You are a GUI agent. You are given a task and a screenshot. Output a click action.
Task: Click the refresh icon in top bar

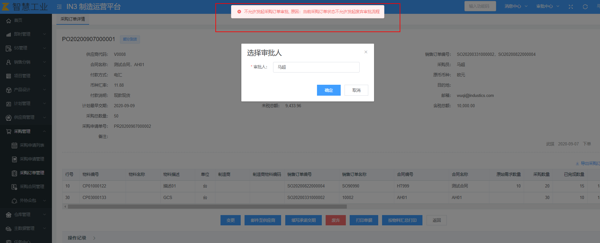coord(585,7)
